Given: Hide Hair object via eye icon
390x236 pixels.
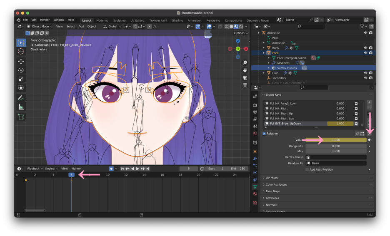Looking at the screenshot, I should (365, 73).
